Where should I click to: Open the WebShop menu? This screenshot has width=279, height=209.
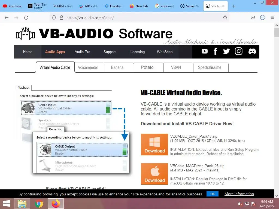(x=165, y=52)
